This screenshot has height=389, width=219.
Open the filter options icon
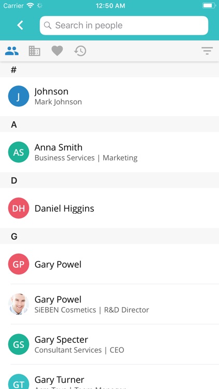pyautogui.click(x=207, y=51)
